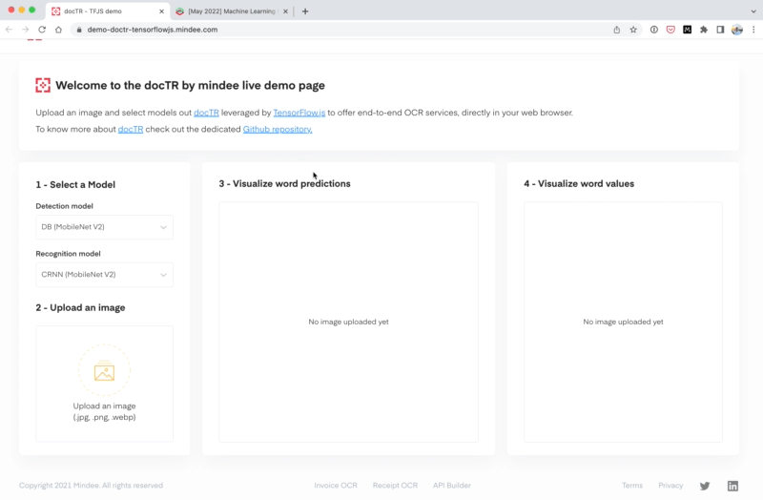Open the Chrome profile avatar
763x500 pixels.
737,30
